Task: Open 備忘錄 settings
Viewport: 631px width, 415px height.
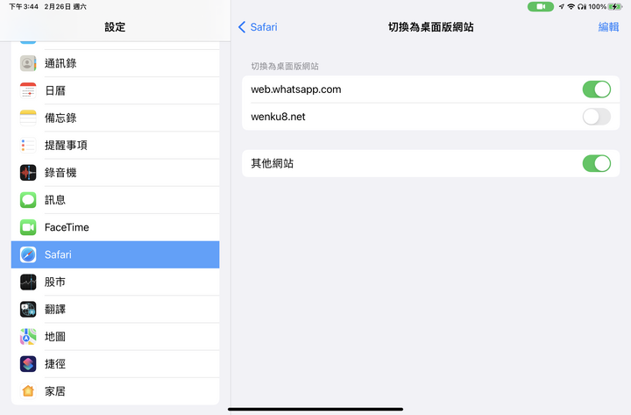Action: tap(115, 118)
